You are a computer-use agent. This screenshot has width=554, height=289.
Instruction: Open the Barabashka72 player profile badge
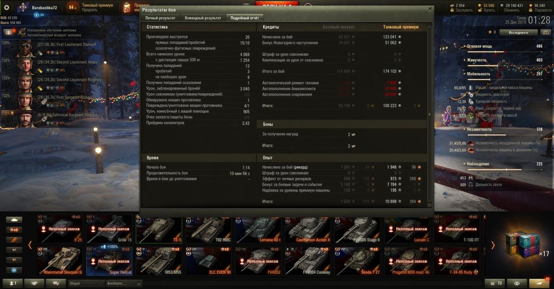pos(23,8)
